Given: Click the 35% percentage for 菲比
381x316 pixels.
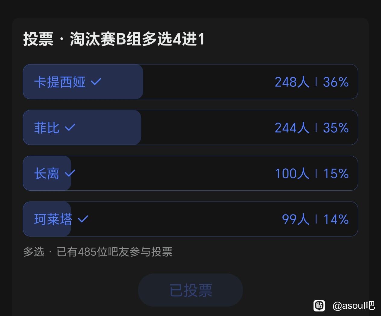Looking at the screenshot, I should (x=336, y=128).
